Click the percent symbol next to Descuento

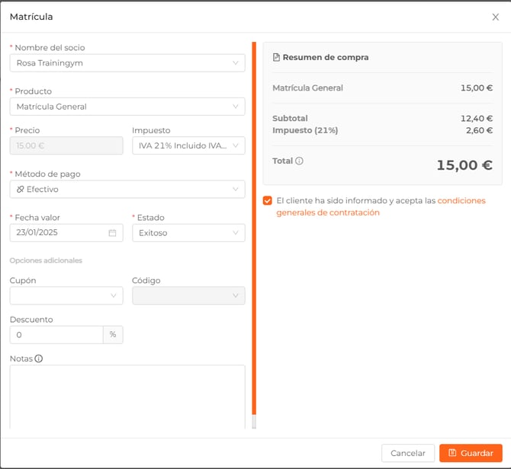point(113,335)
